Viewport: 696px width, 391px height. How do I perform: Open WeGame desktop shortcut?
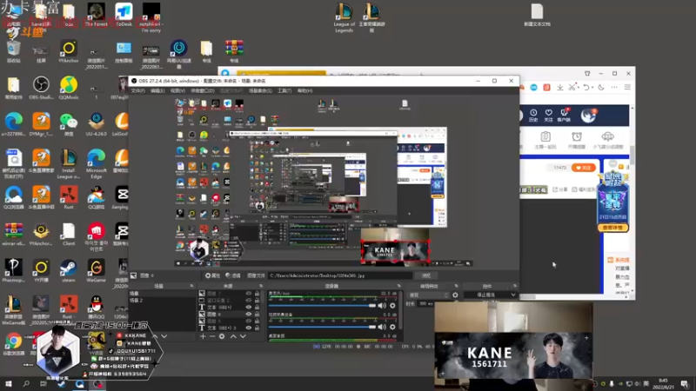click(96, 271)
